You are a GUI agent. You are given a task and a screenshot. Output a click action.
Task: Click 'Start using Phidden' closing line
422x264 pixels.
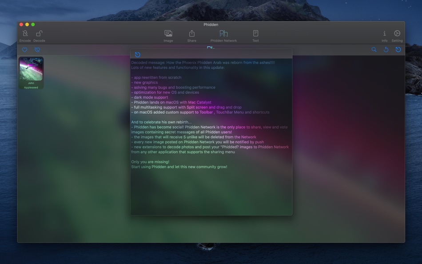(x=179, y=167)
